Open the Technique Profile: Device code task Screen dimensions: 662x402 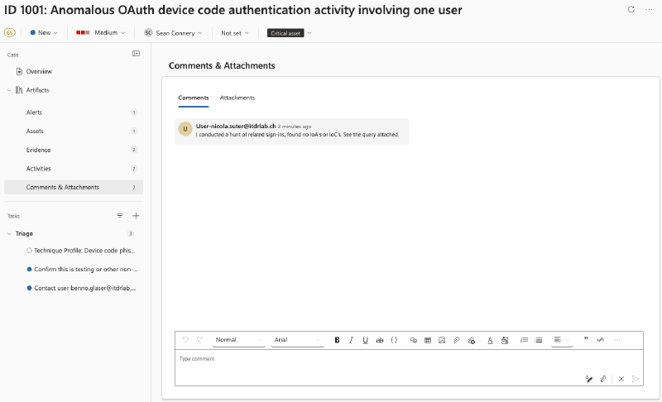84,251
